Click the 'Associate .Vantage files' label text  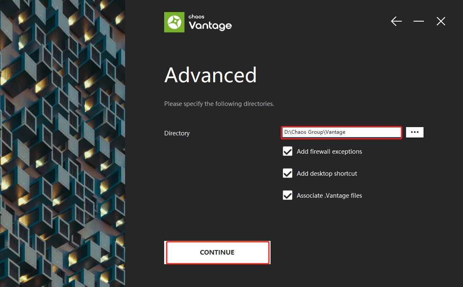(x=329, y=196)
